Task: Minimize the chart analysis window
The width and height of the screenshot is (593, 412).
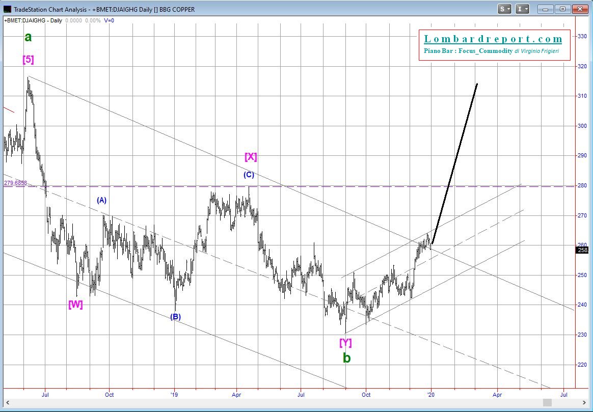Action: click(x=546, y=9)
